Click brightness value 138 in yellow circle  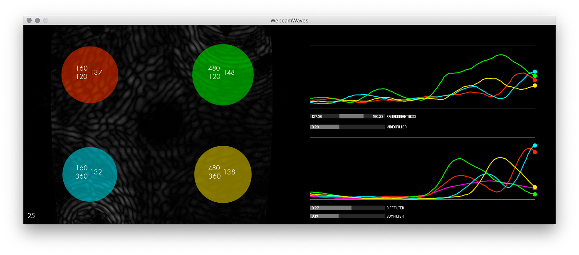(x=229, y=172)
